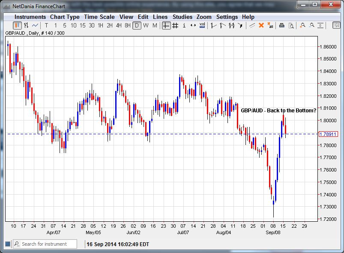Click the 1.72000 price axis label
This screenshot has width=344, height=253.
coord(328,219)
